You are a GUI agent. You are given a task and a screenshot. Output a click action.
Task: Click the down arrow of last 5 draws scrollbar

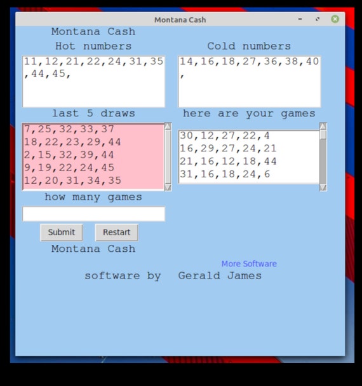[x=168, y=188]
